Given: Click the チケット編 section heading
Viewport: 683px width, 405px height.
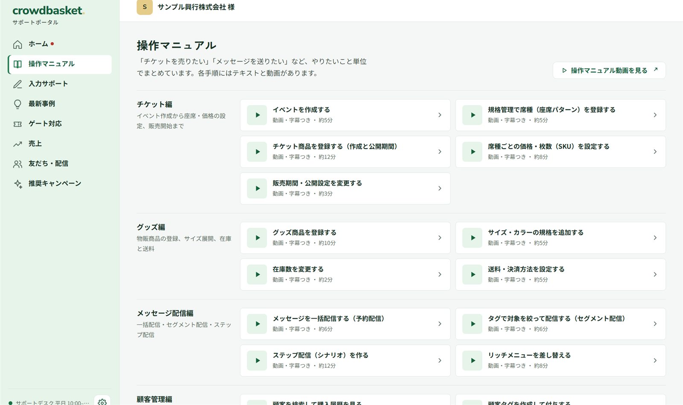Looking at the screenshot, I should (x=155, y=104).
